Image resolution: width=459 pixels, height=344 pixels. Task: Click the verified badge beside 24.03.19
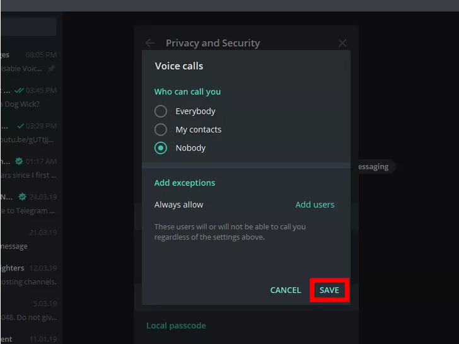coord(23,196)
